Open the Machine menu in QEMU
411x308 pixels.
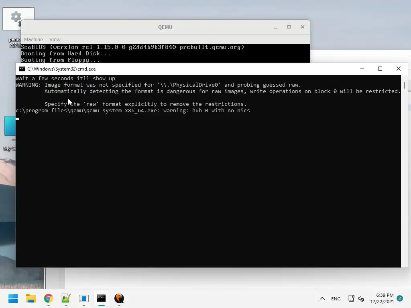click(x=33, y=40)
